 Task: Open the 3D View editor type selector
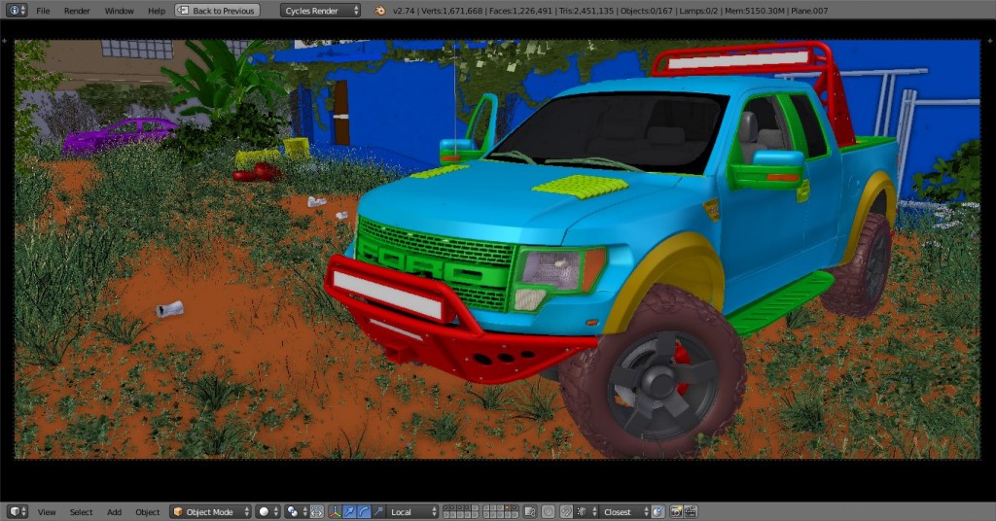18,511
